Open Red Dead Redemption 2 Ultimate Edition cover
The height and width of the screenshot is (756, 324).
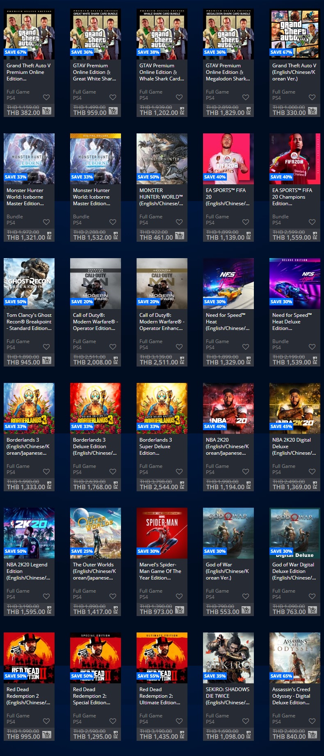[162, 657]
